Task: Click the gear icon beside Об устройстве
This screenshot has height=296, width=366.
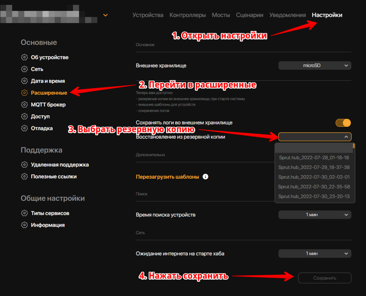Action: [25, 57]
